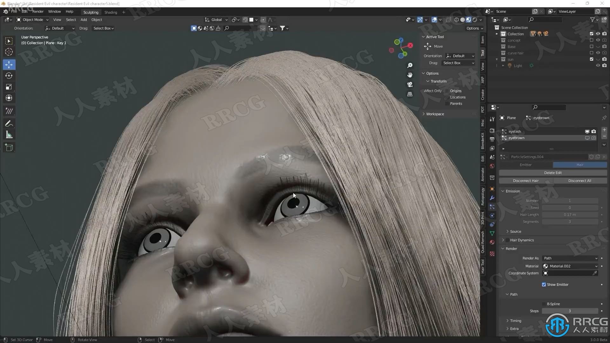This screenshot has height=343, width=610.
Task: Enable Show Emitter checkbox
Action: click(x=544, y=284)
